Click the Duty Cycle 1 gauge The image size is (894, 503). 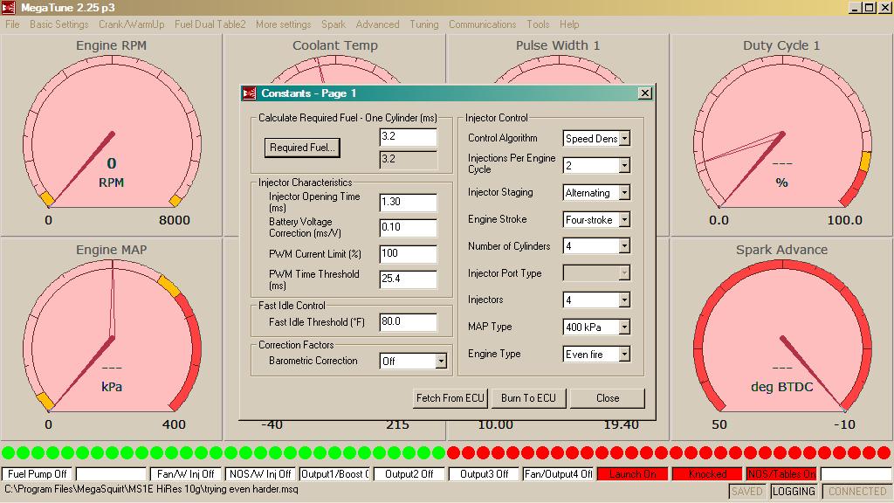pos(781,135)
